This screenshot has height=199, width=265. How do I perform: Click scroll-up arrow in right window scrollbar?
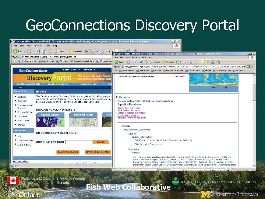254,75
